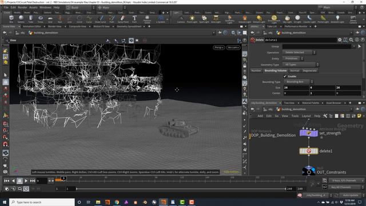366x206 pixels.
Task: Open the Windows menu
Action: tap(45, 7)
